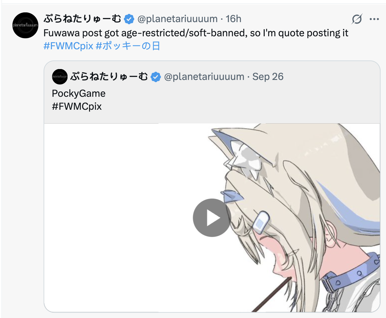
Task: Open the Sep 26 quoted post date
Action: (268, 77)
